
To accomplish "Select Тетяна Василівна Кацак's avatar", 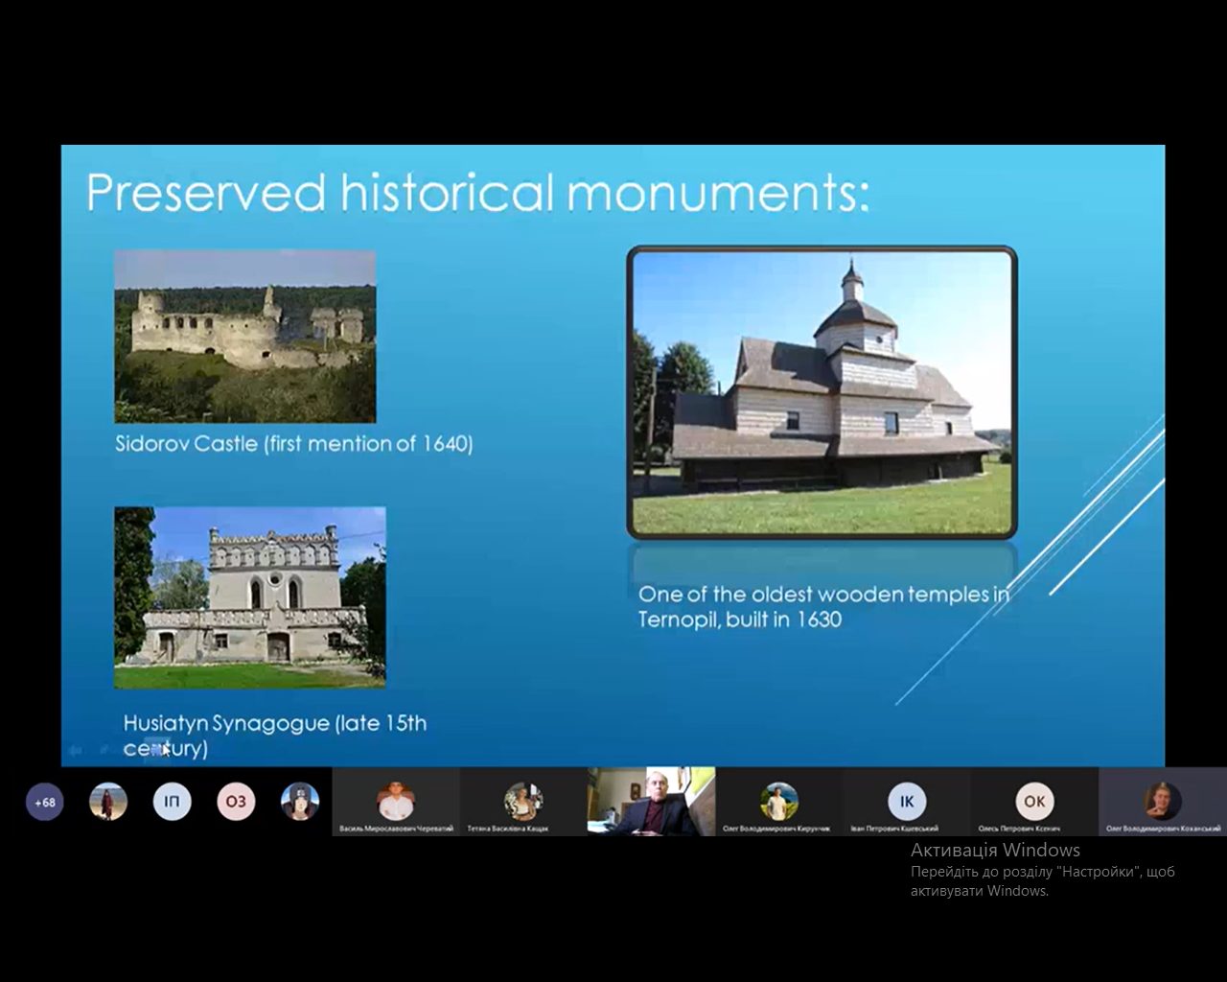I will pos(523,801).
